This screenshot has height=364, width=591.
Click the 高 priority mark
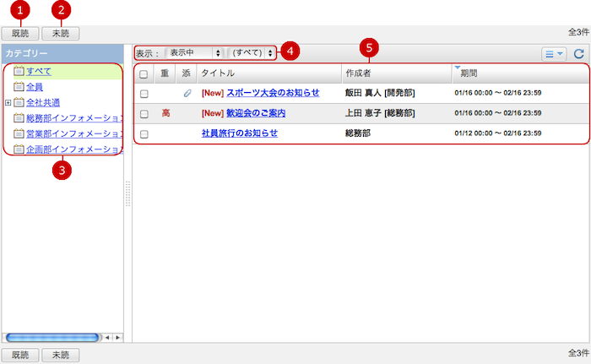pos(165,113)
